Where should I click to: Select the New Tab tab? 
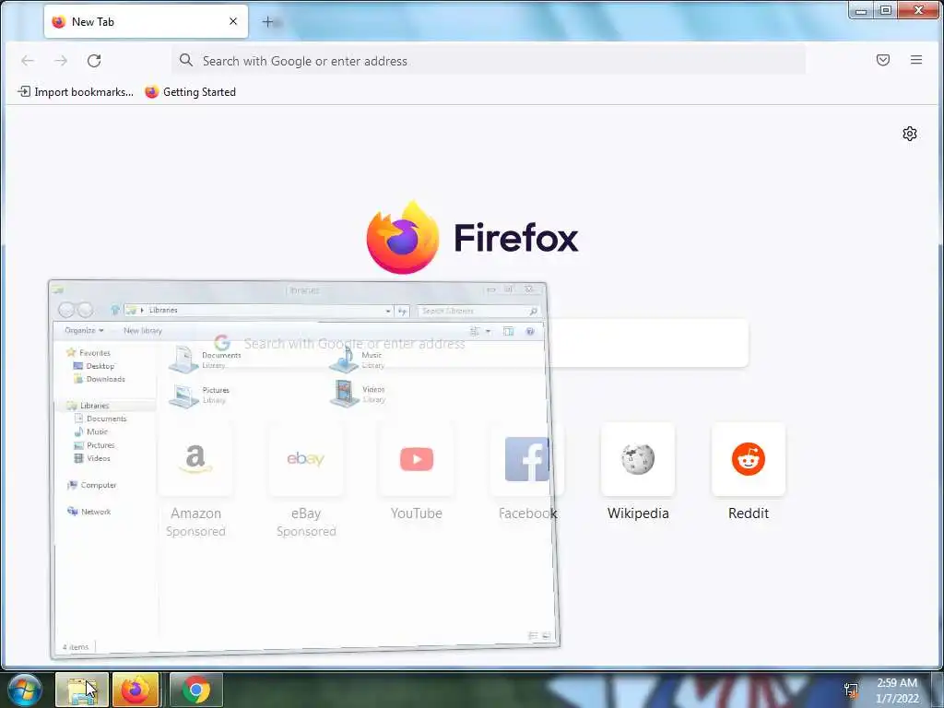(146, 22)
